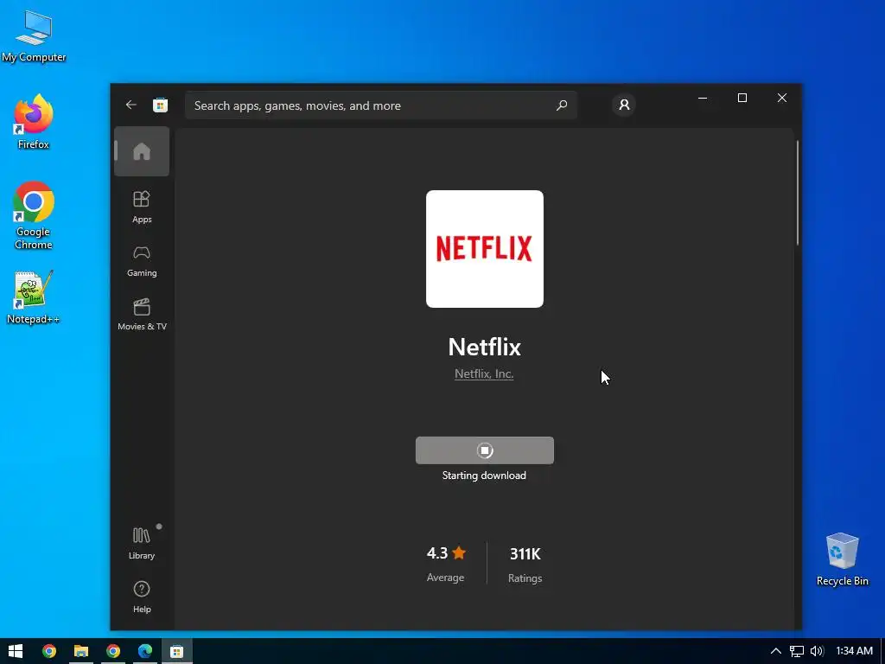Open My Computer desktop icon
Screen dimensions: 885x664
point(34,36)
